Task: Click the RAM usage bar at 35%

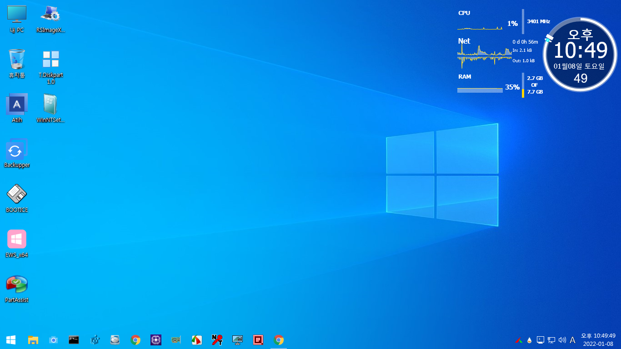Action: coord(480,90)
